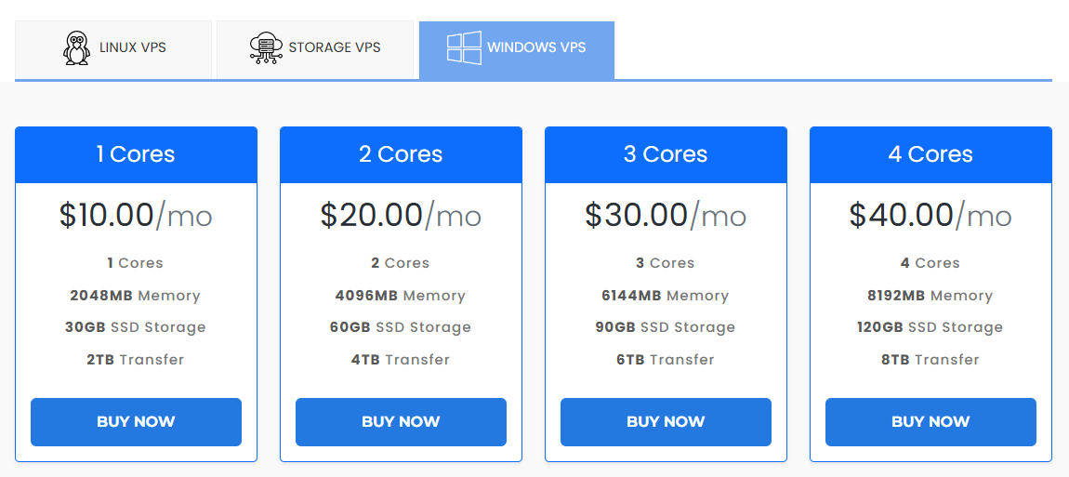Click the $30.00/mo price text
This screenshot has height=477, width=1069.
pyautogui.click(x=666, y=216)
